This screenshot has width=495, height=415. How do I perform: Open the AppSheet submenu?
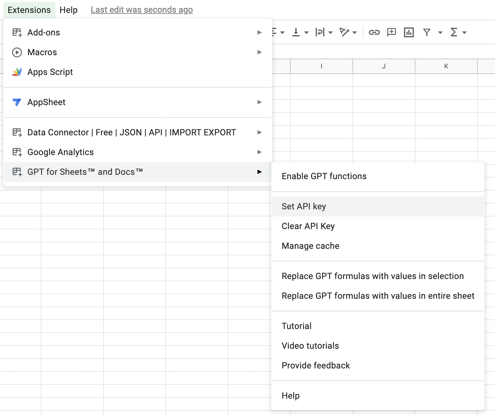[x=138, y=102]
